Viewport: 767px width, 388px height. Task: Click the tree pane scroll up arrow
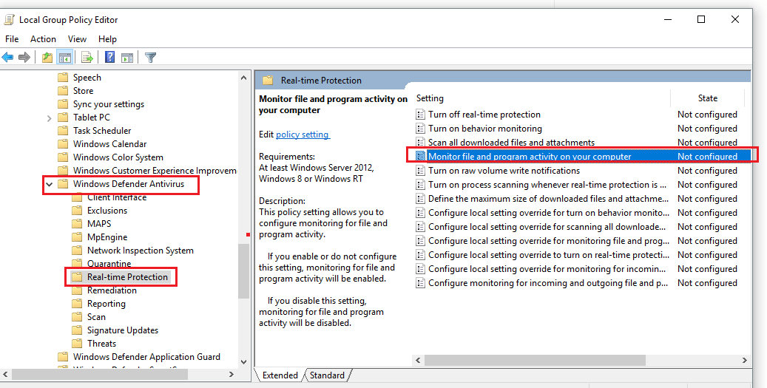coord(243,78)
